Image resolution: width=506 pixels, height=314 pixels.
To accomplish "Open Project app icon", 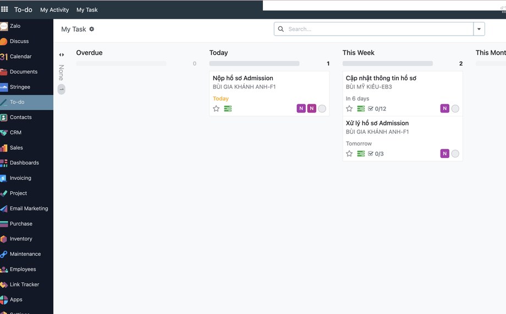I will (4, 193).
